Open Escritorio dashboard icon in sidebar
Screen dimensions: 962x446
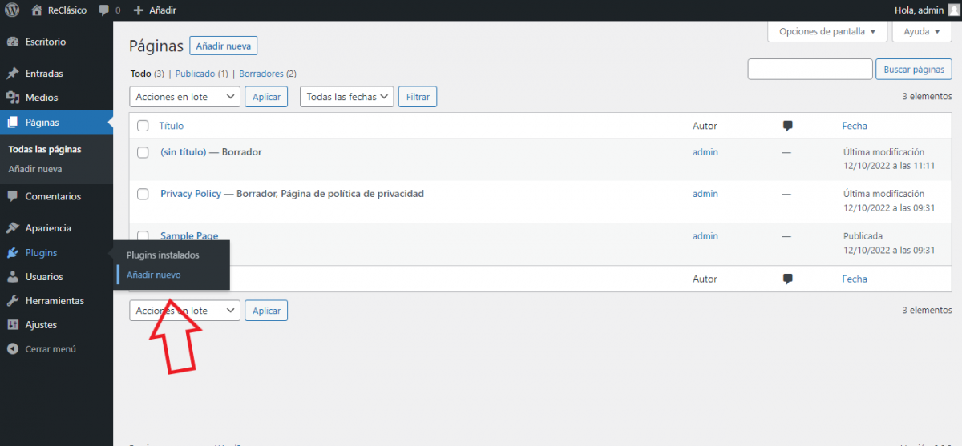pos(12,42)
